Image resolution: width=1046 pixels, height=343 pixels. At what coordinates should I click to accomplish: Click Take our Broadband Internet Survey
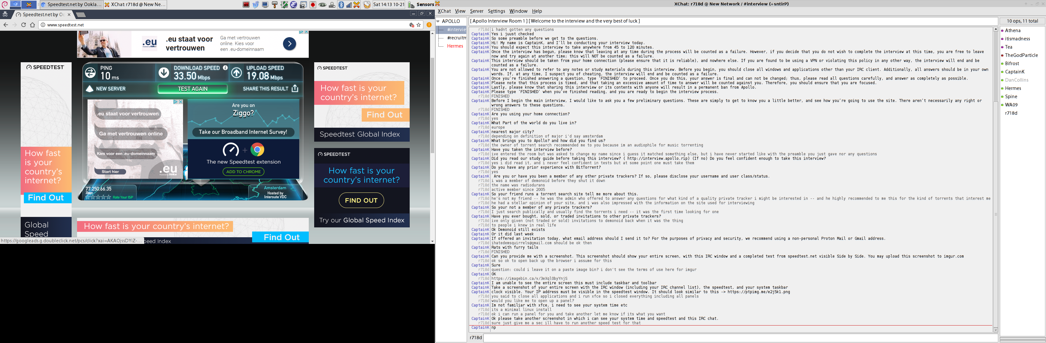click(x=243, y=132)
